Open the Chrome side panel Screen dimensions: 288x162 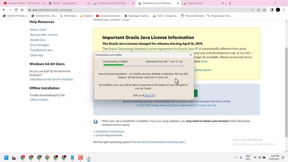point(272,10)
